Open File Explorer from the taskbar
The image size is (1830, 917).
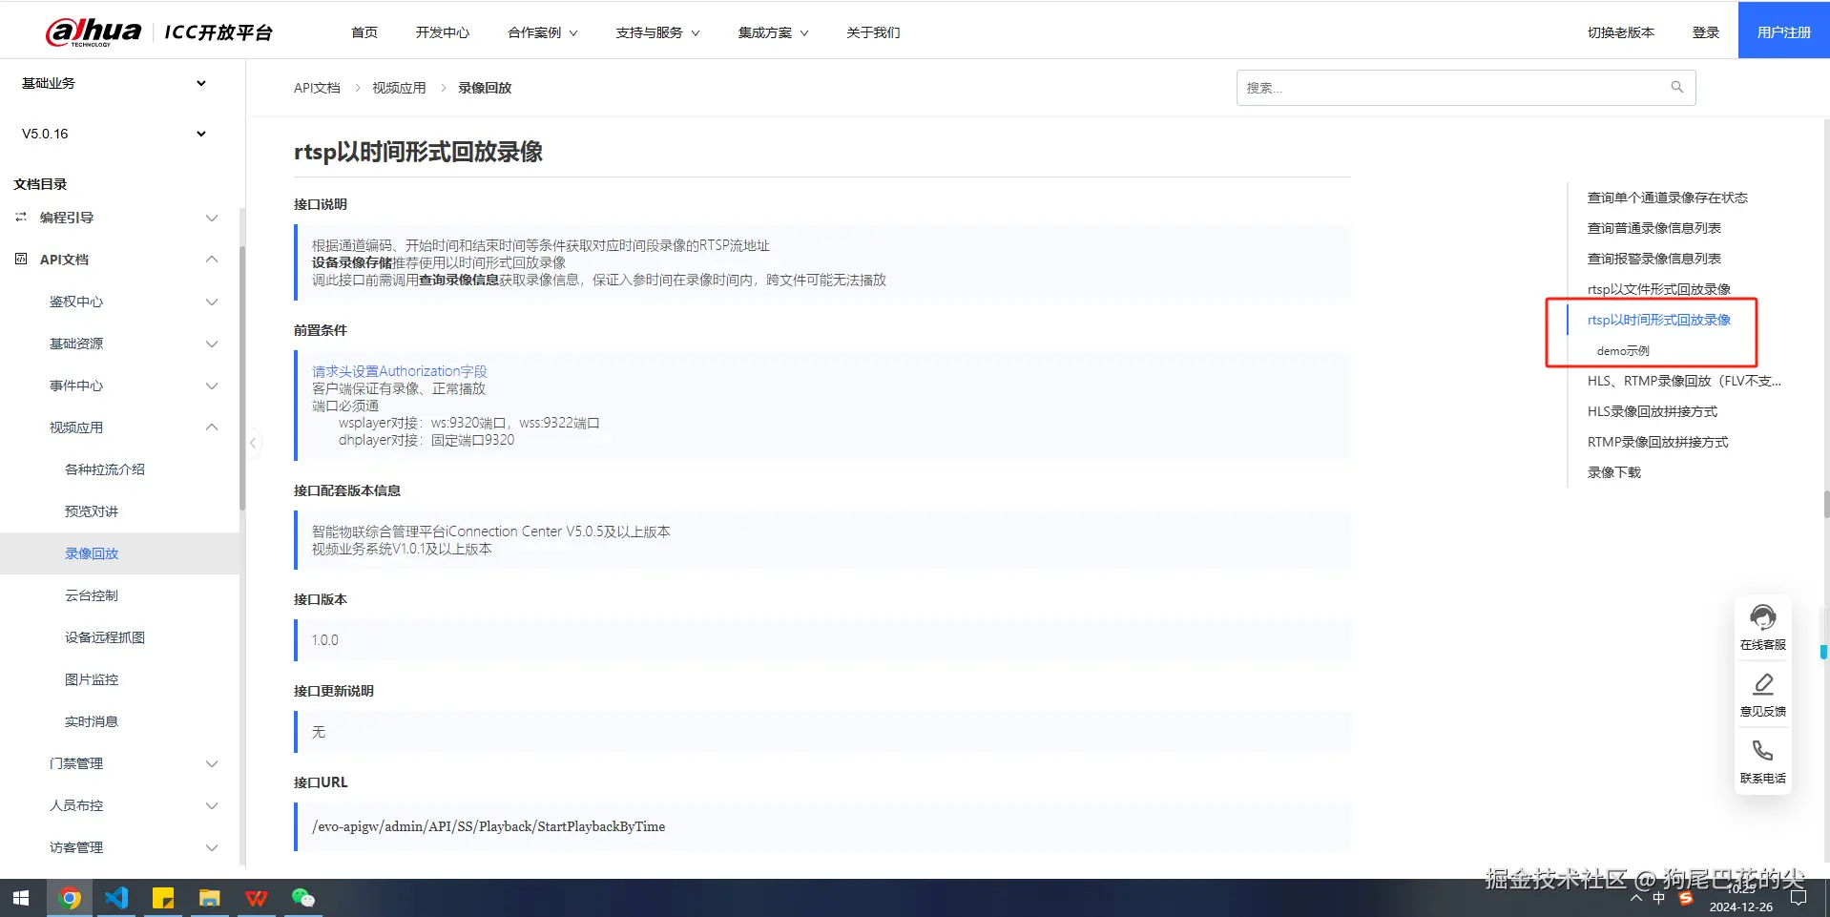[210, 898]
